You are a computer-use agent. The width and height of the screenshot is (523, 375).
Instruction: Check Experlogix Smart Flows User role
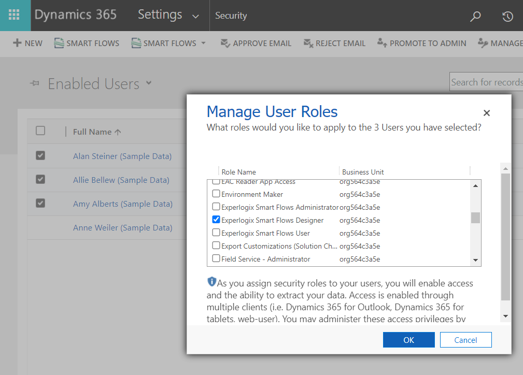(x=216, y=233)
